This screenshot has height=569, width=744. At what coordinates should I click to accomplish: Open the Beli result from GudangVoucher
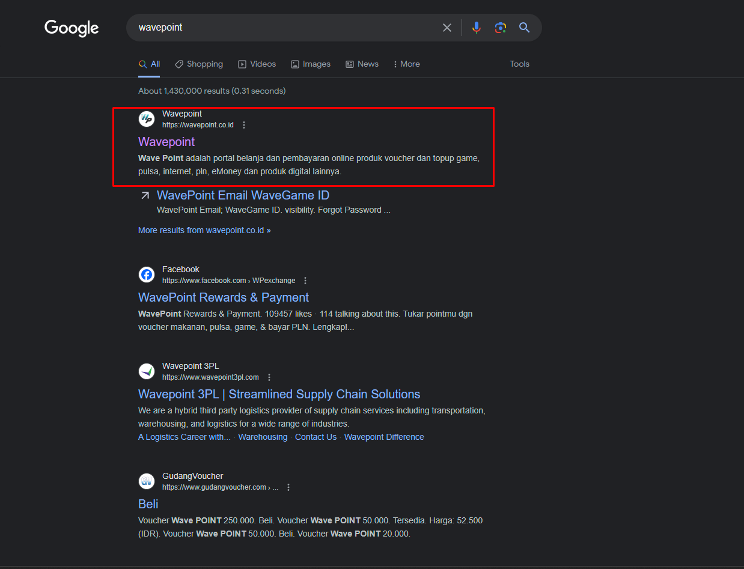(148, 504)
